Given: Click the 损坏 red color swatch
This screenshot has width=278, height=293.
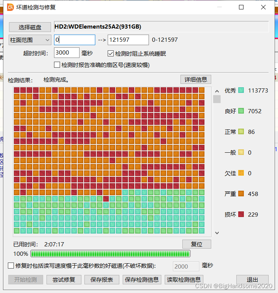Looking at the screenshot, I should (x=241, y=214).
